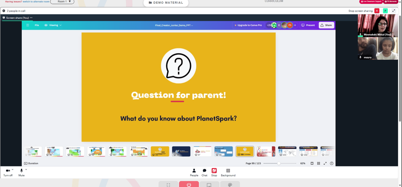Enter Canva fullscreen mode

325,163
